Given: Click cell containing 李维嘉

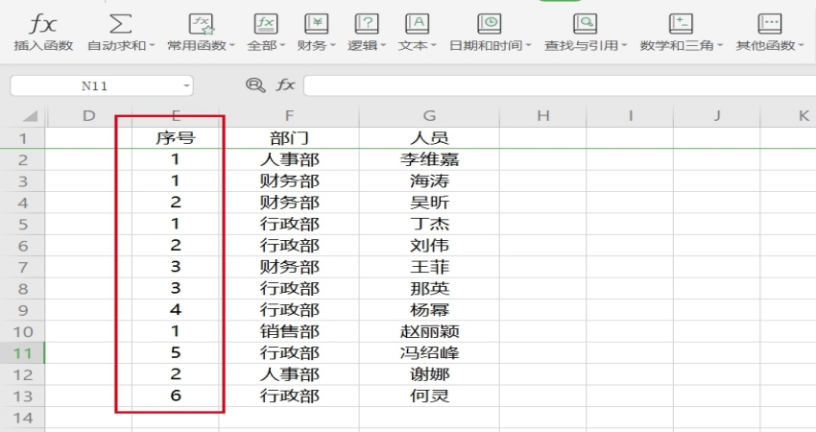Looking at the screenshot, I should tap(429, 159).
